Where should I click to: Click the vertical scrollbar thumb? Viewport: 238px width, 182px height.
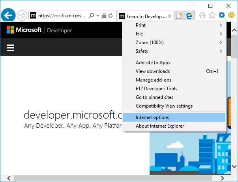coord(234,46)
